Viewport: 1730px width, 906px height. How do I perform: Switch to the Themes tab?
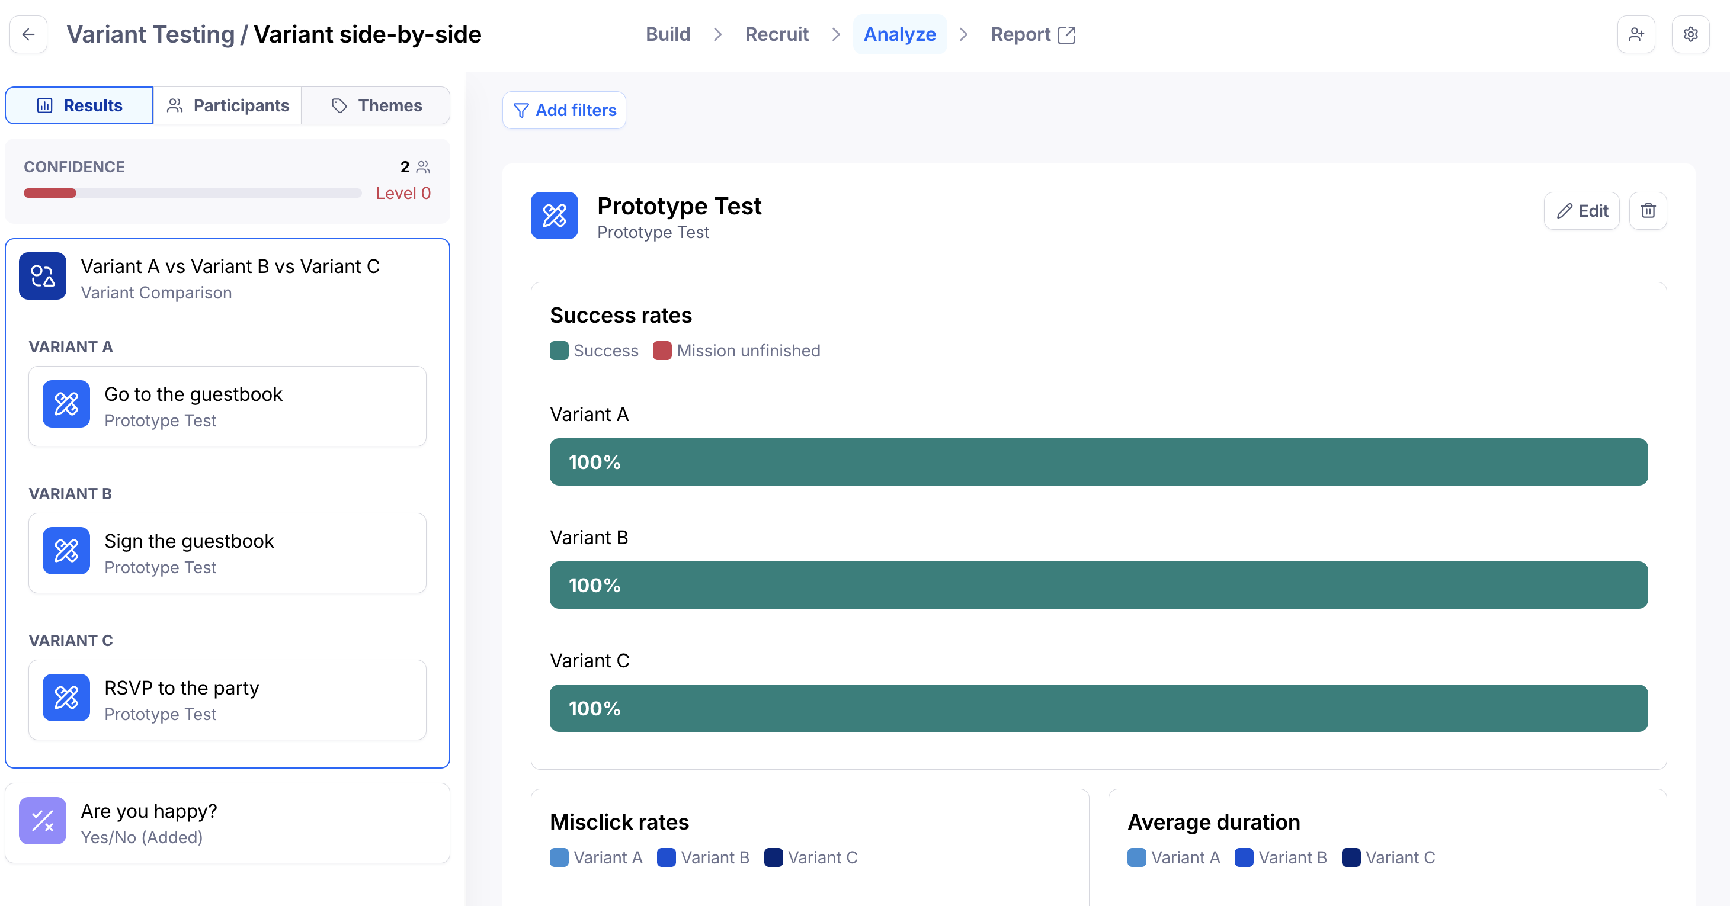376,105
